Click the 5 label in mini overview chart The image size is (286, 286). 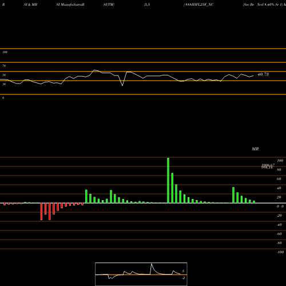click(x=183, y=271)
